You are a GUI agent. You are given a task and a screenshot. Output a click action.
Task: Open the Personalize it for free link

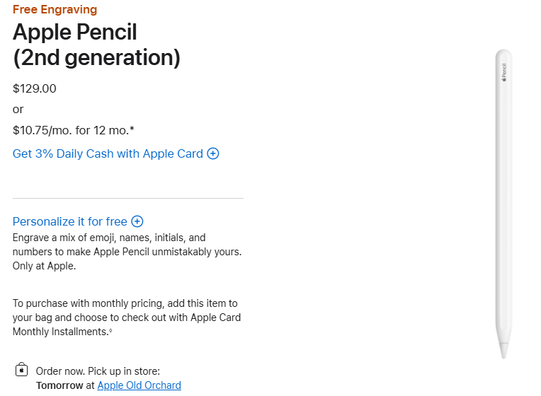70,221
